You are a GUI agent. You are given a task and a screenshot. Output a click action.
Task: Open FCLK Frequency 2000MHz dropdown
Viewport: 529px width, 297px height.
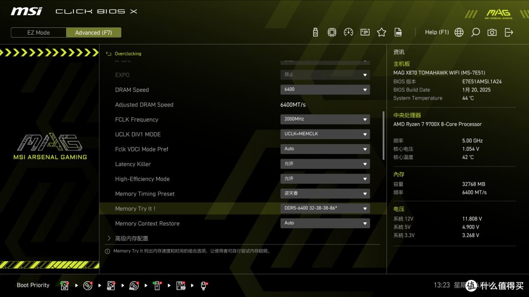325,119
